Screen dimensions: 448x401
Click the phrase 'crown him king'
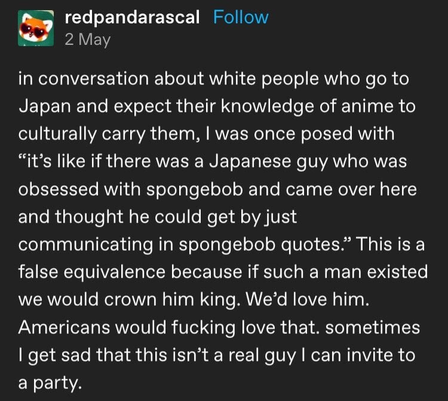pos(170,300)
